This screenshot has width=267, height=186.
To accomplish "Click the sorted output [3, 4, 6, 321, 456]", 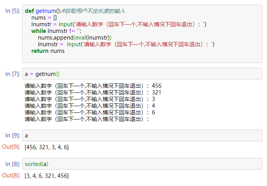I will [x=47, y=176].
